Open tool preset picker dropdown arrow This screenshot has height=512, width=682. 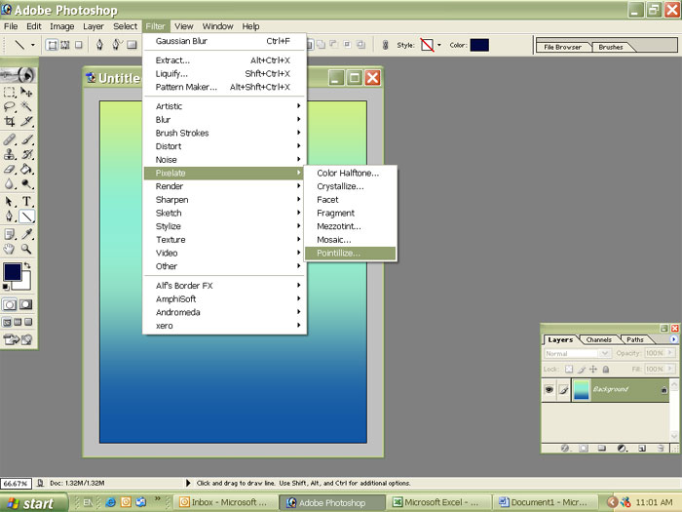click(x=33, y=45)
